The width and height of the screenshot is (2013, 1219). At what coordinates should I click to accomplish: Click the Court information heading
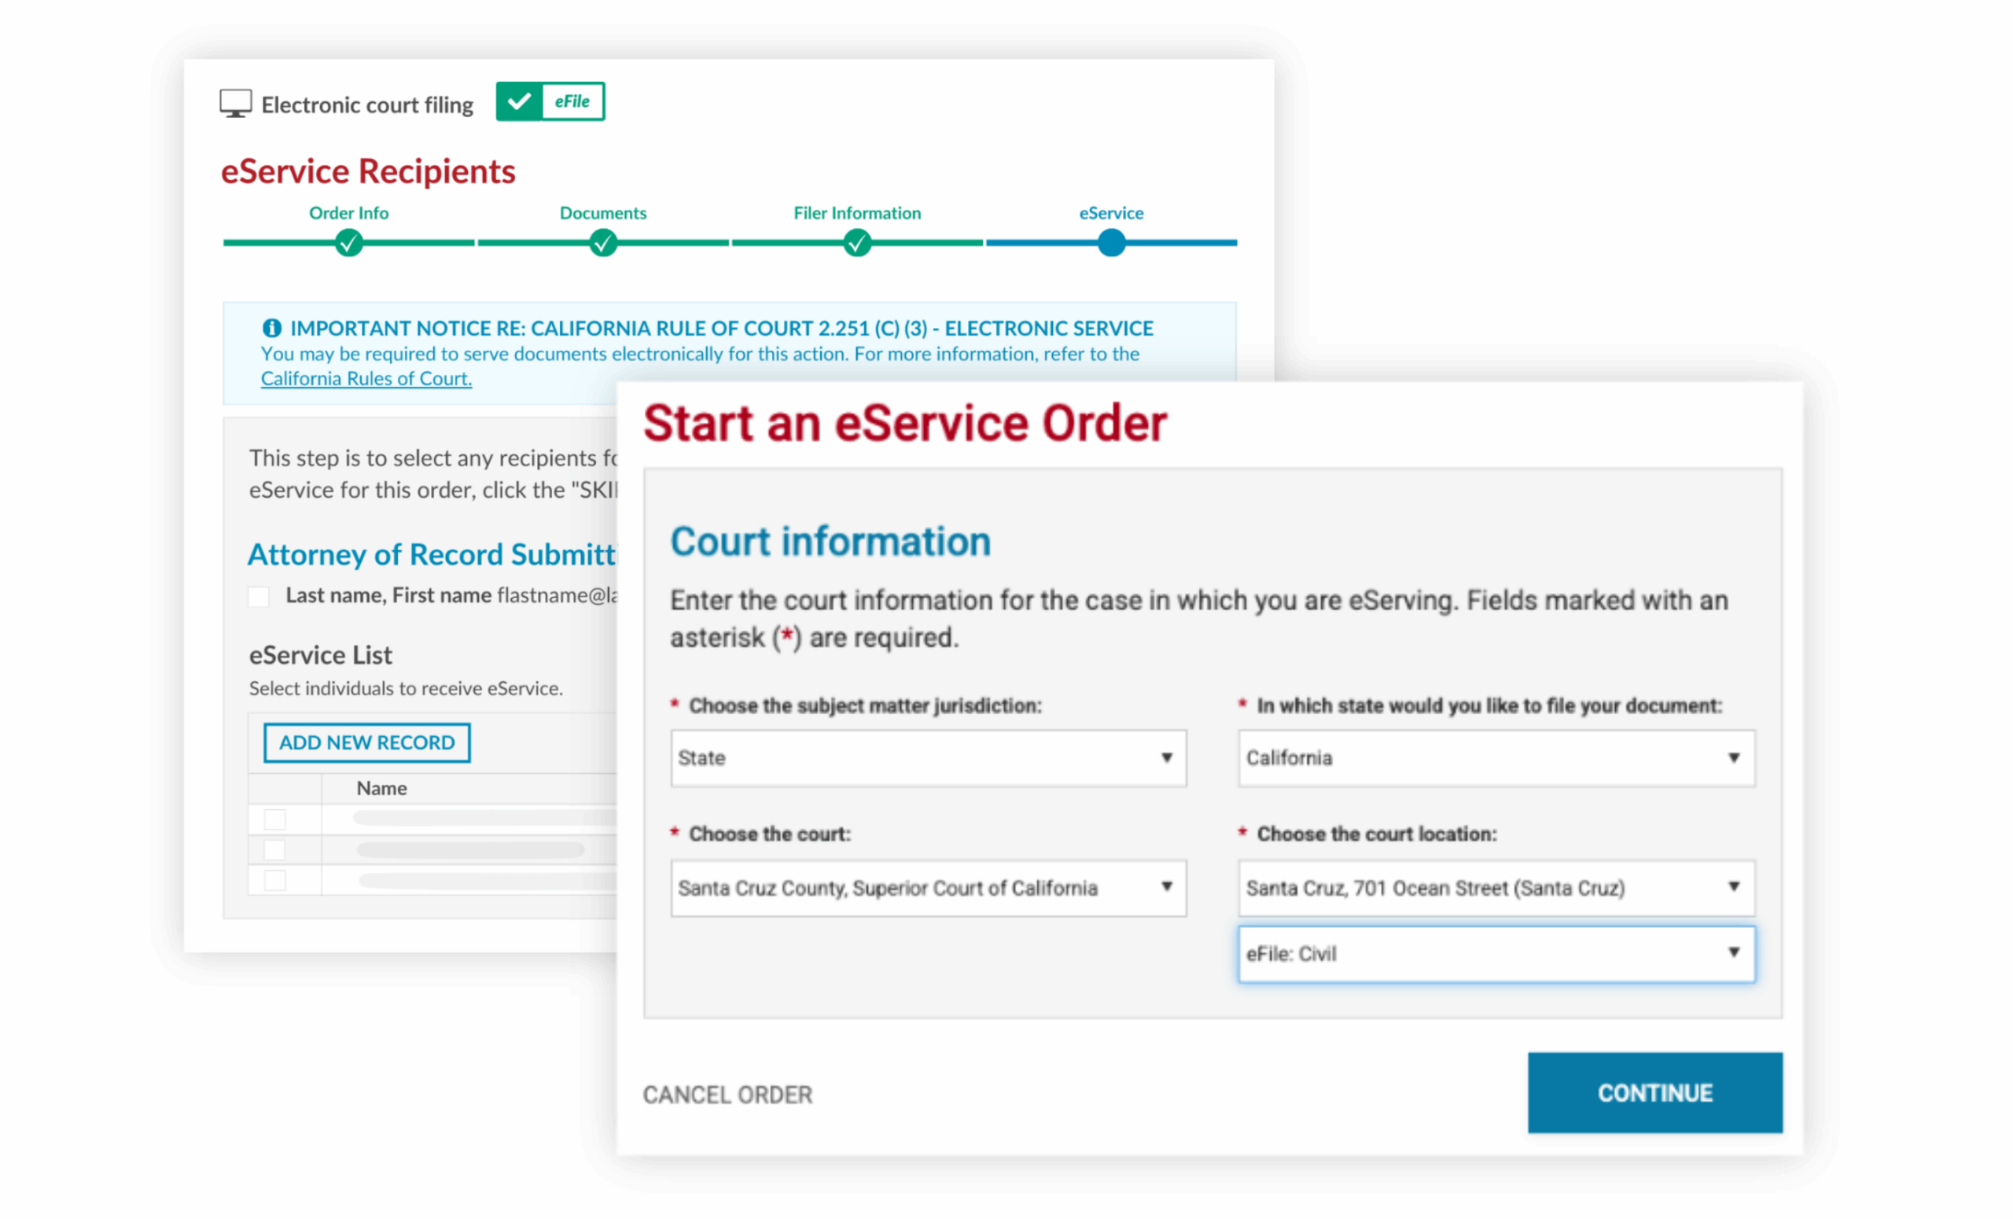830,541
